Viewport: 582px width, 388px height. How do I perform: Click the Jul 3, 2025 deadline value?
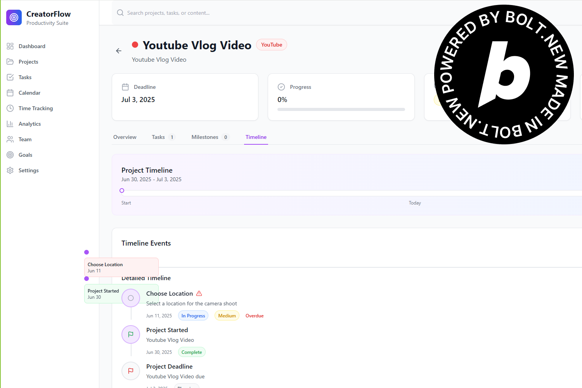click(138, 100)
